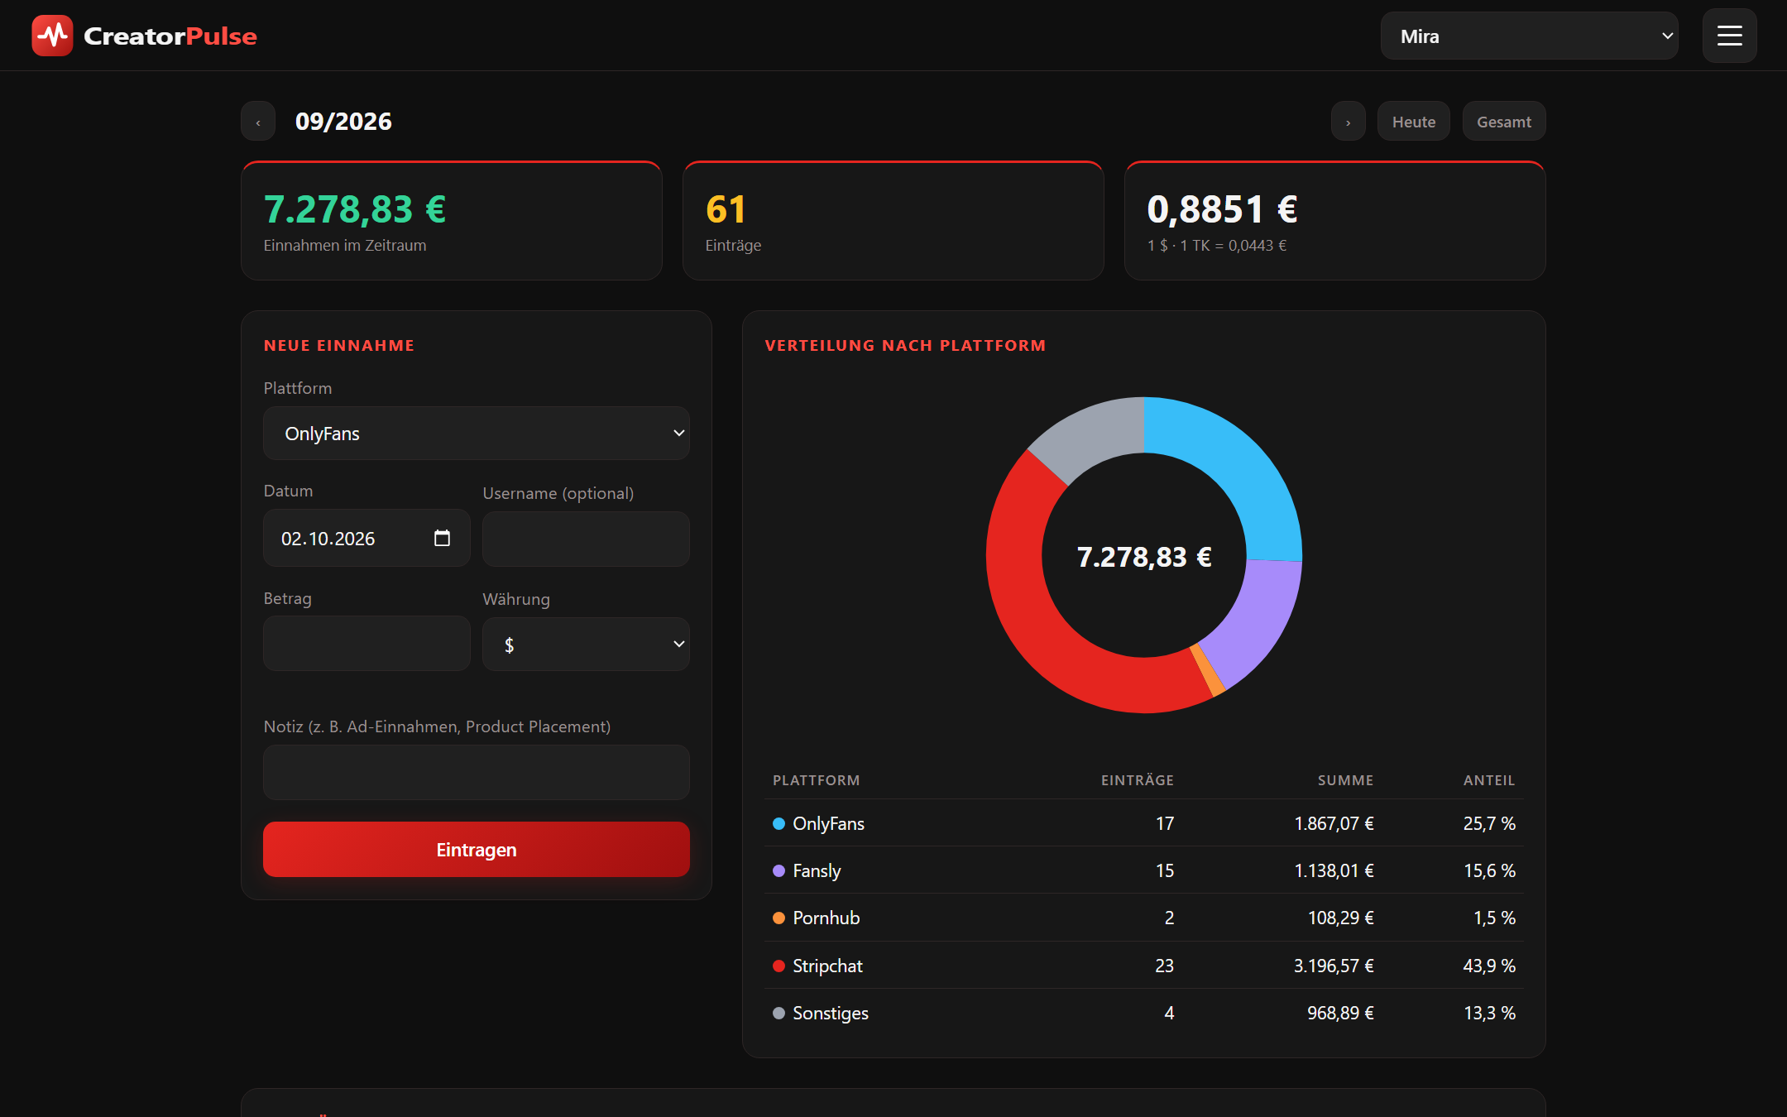Image resolution: width=1787 pixels, height=1117 pixels.
Task: Select the Sonstiges table row label
Action: point(831,1013)
